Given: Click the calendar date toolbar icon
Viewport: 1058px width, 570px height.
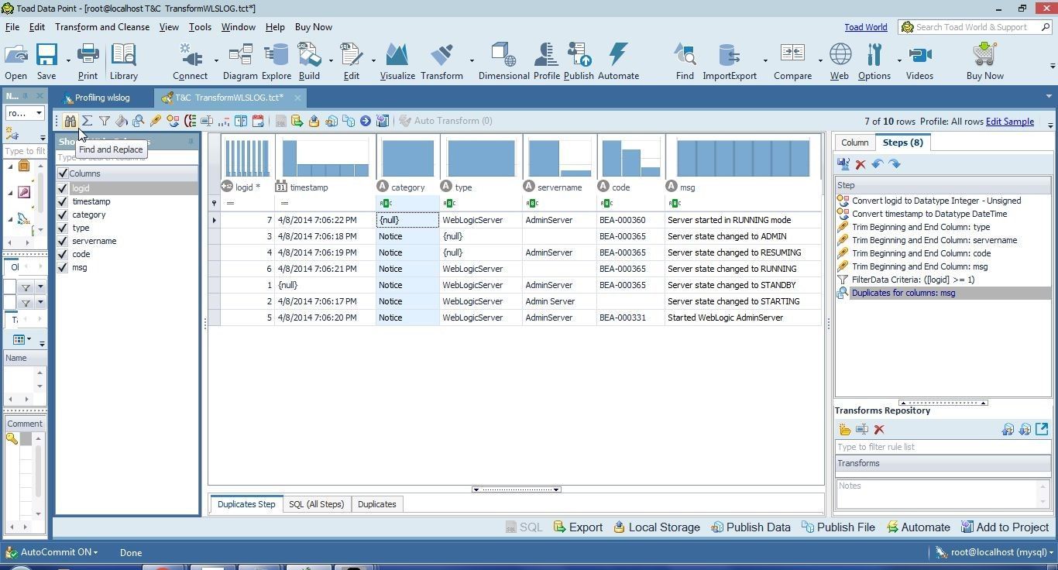Looking at the screenshot, I should pos(258,121).
